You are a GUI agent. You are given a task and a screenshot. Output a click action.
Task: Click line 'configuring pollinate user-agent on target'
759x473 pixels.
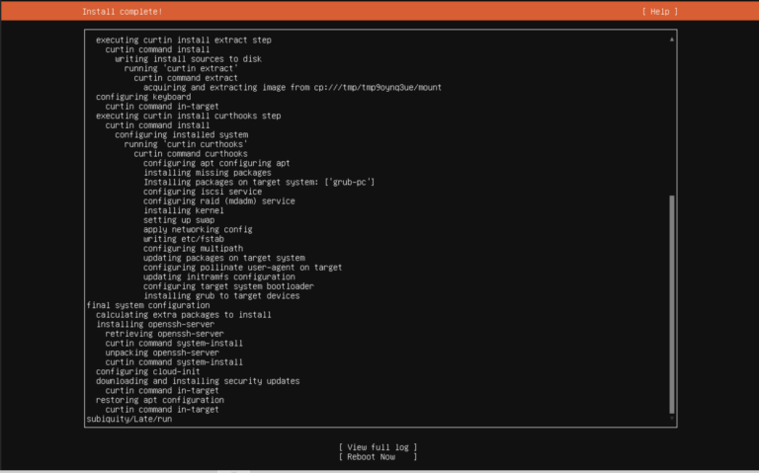tap(242, 268)
